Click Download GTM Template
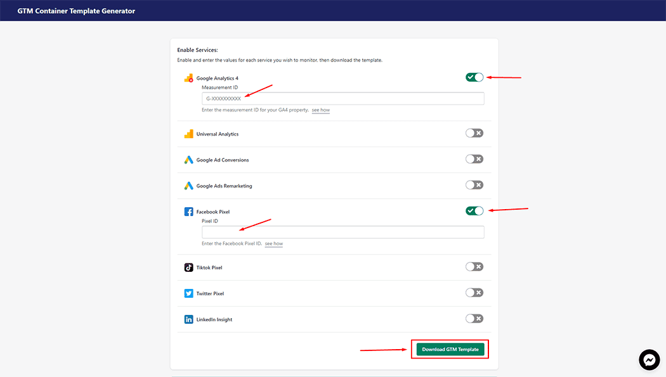Image resolution: width=666 pixels, height=377 pixels. pyautogui.click(x=450, y=349)
